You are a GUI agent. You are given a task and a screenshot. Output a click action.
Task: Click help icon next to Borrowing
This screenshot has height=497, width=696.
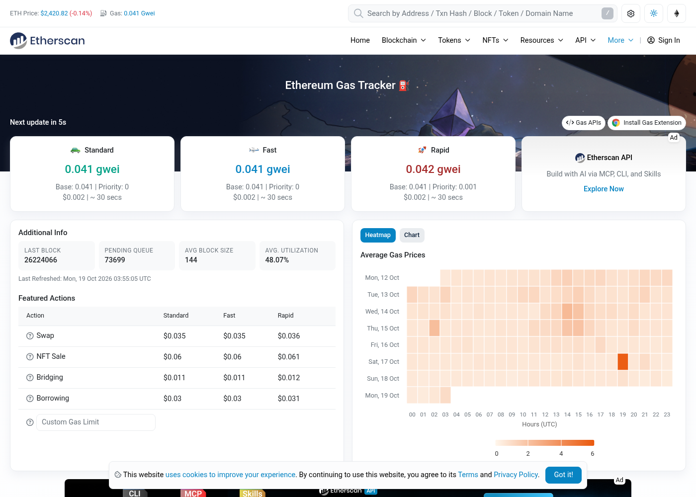30,399
